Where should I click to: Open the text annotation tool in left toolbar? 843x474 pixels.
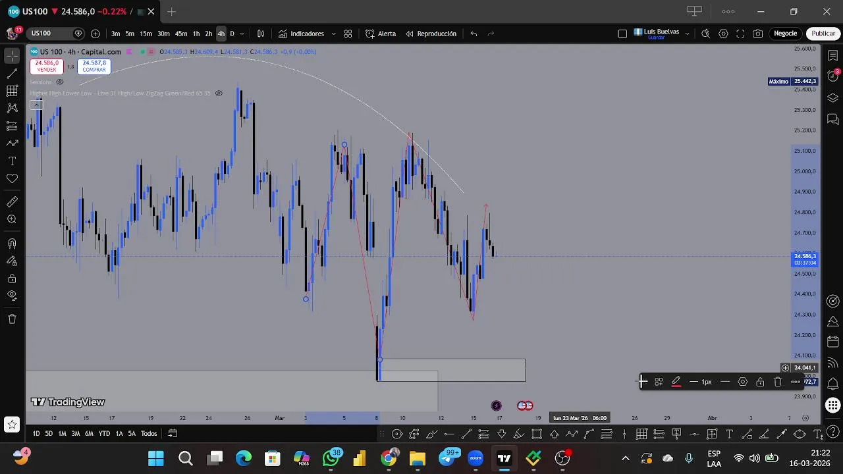[12, 161]
